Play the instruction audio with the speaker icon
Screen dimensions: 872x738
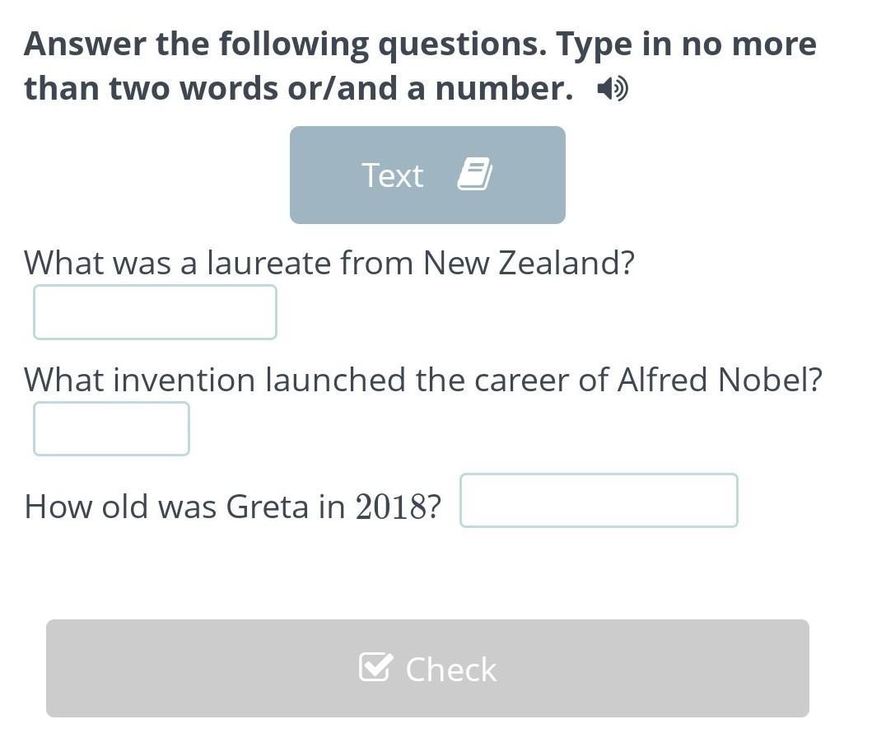tap(612, 89)
